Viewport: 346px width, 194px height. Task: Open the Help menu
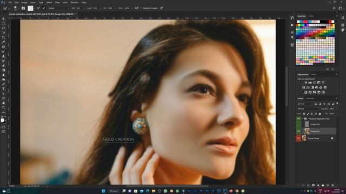[84, 2]
